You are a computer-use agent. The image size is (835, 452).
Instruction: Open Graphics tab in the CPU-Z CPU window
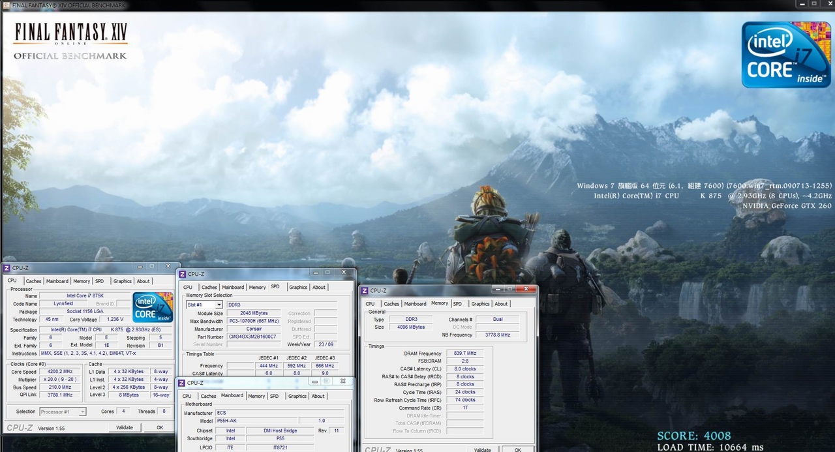tap(123, 281)
